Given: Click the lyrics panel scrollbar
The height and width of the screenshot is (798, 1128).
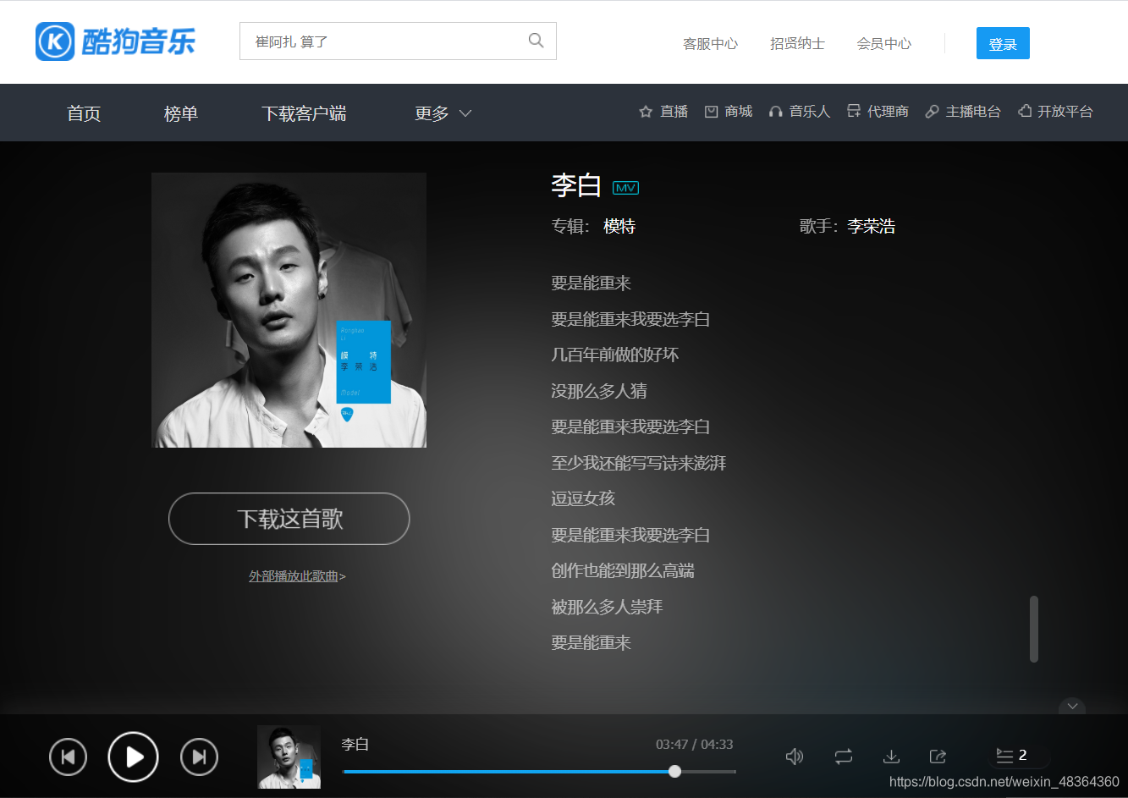Looking at the screenshot, I should click(1033, 629).
